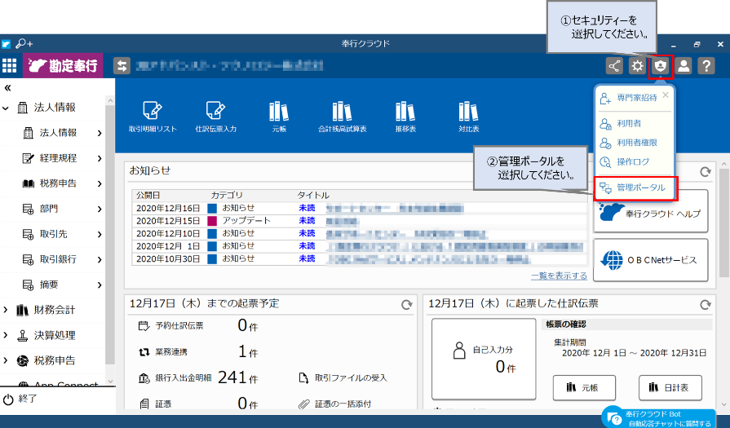730x428 pixels.
Task: Open the app grid menu icon
Action: pos(9,65)
